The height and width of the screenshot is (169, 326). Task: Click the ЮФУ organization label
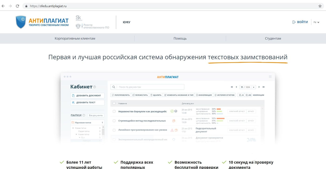(x=126, y=22)
